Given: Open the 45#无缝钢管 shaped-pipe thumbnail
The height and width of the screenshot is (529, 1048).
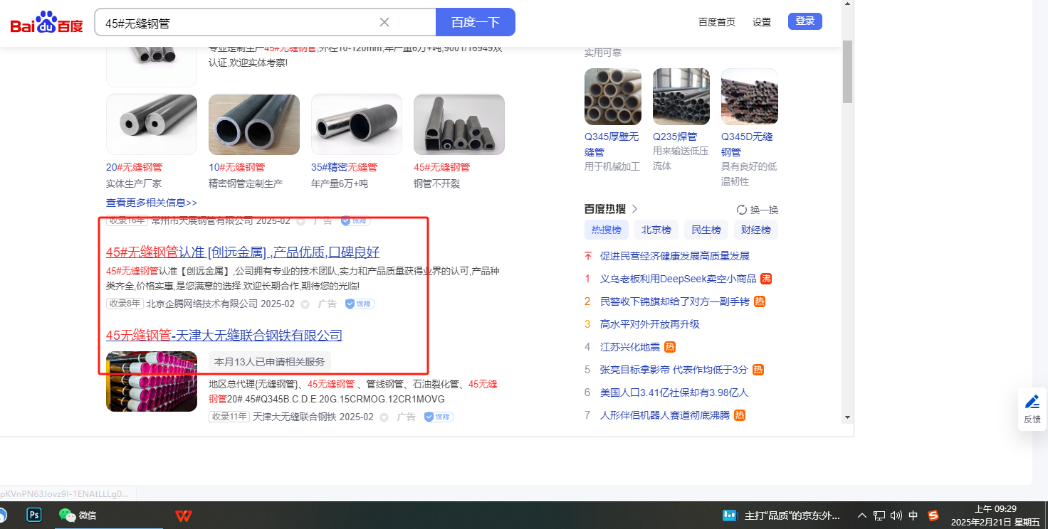Looking at the screenshot, I should coord(459,124).
